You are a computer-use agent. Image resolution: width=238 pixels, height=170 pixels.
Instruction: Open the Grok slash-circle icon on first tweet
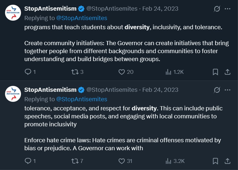point(217,9)
